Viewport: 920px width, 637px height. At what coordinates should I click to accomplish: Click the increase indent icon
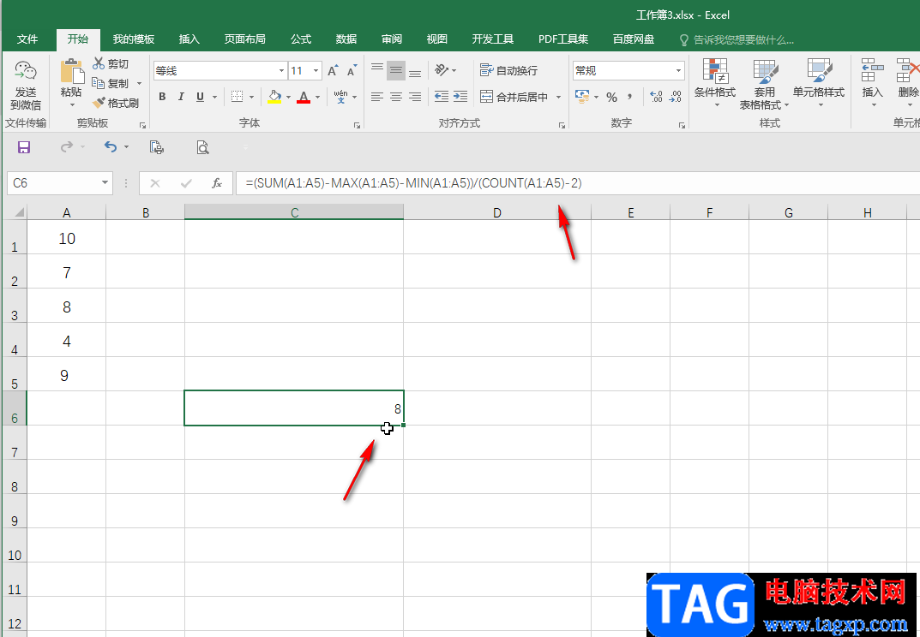coord(460,97)
